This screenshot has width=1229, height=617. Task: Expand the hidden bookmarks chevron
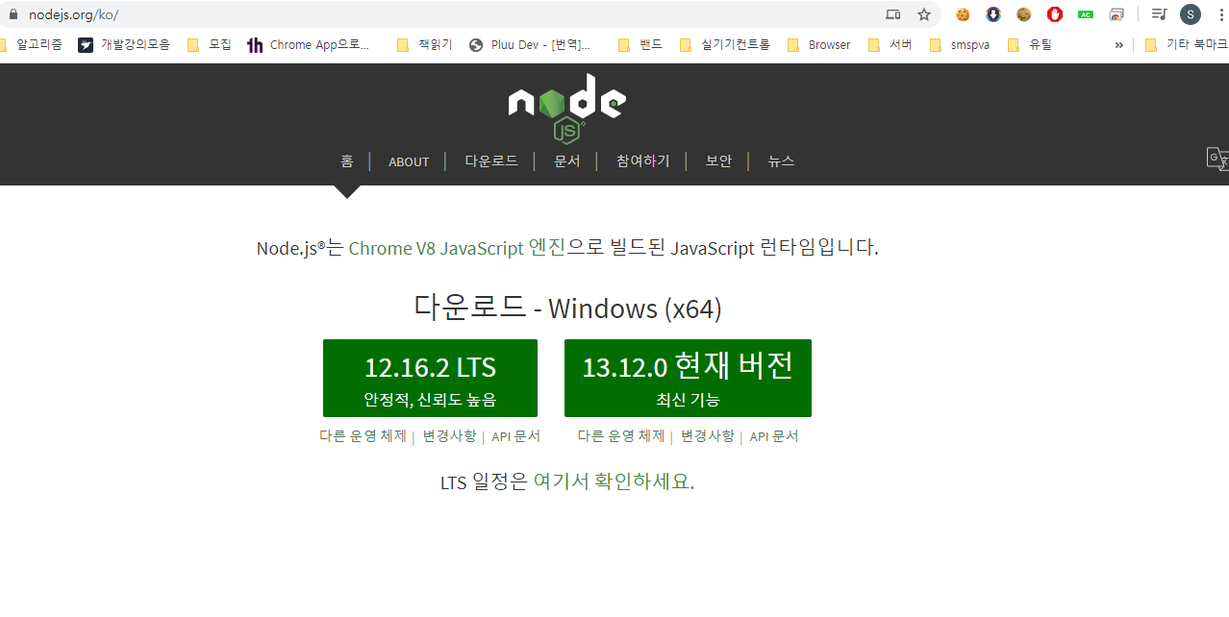pos(1118,45)
